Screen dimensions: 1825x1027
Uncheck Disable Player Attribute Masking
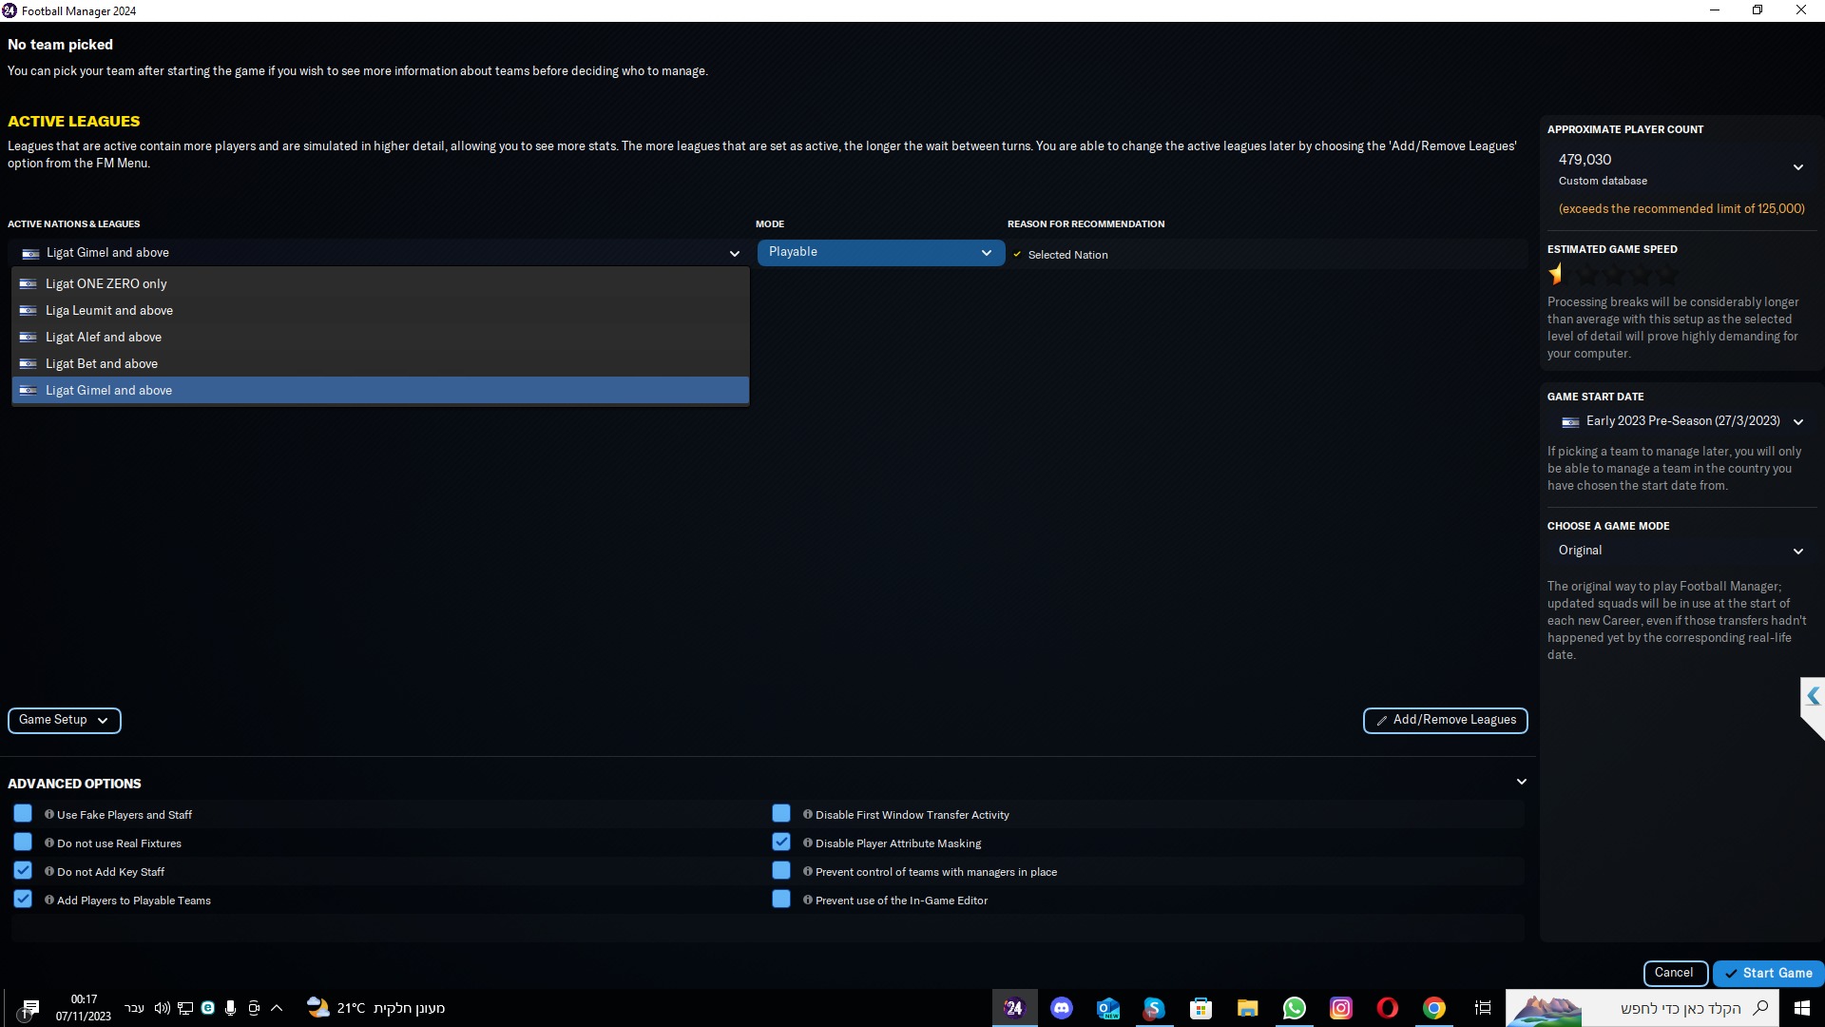(x=781, y=843)
